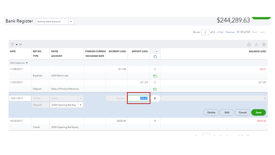Click the Go to page number field

(205, 32)
